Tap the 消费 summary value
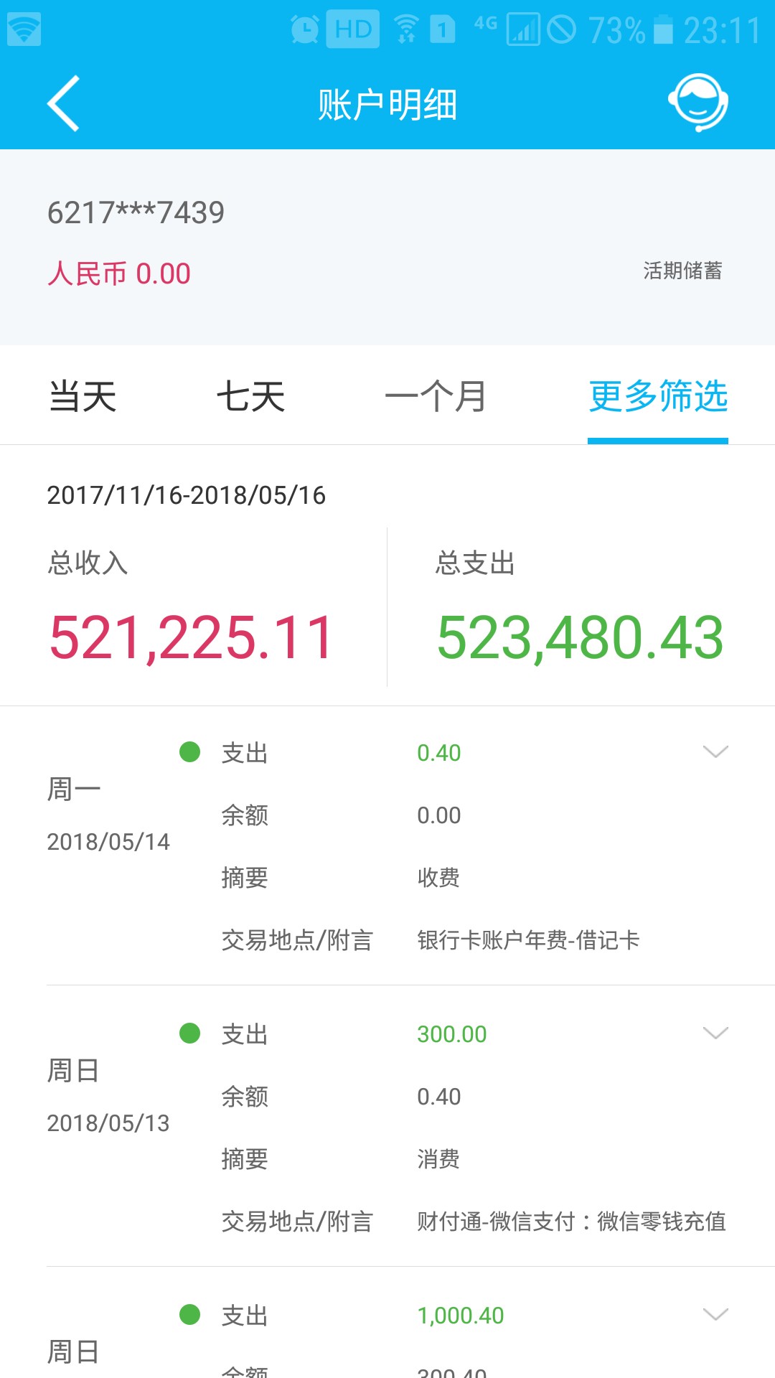Screen dimensions: 775x1378 click(438, 1158)
